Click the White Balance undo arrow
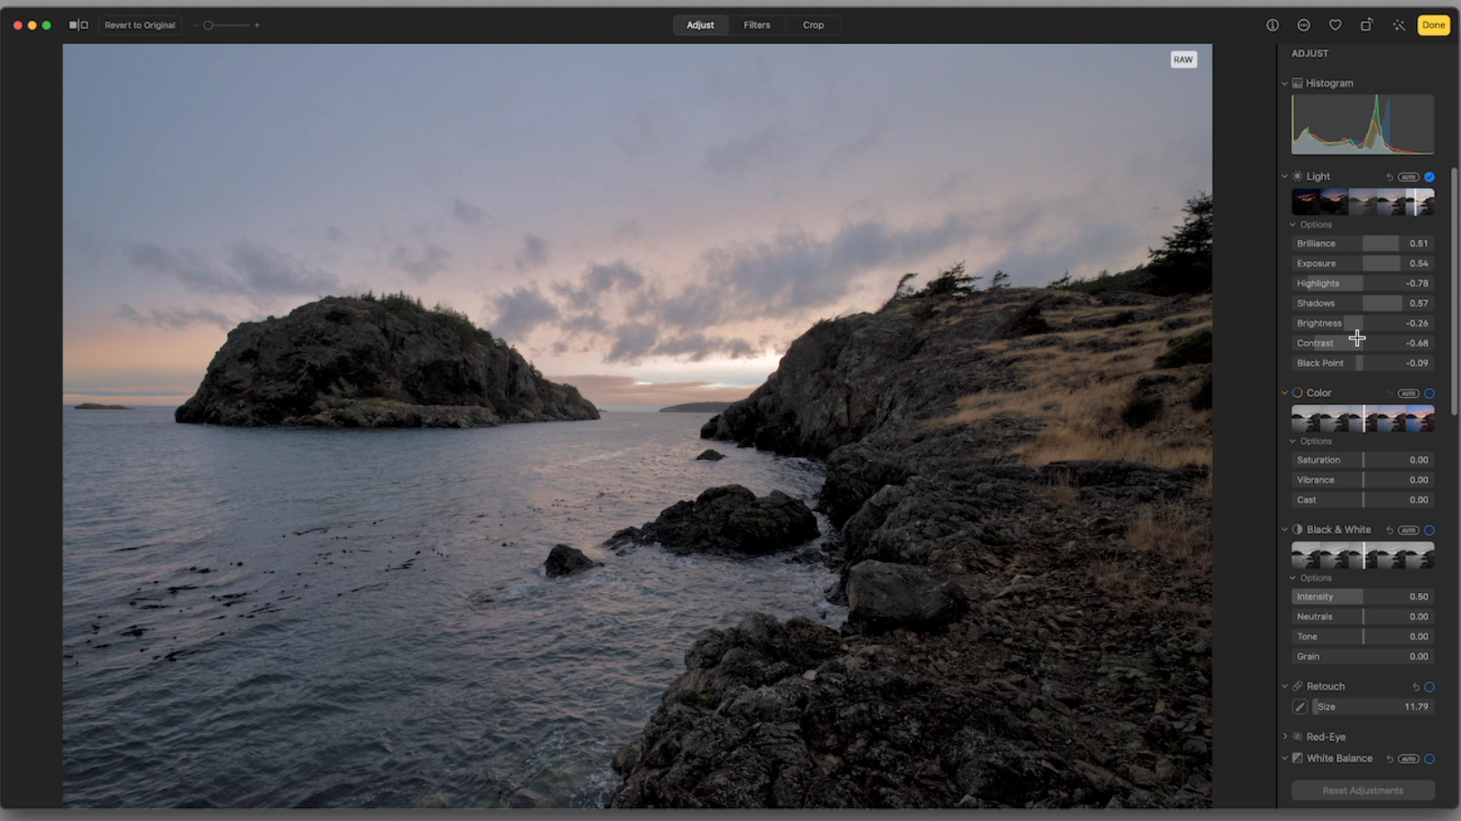 (1390, 759)
